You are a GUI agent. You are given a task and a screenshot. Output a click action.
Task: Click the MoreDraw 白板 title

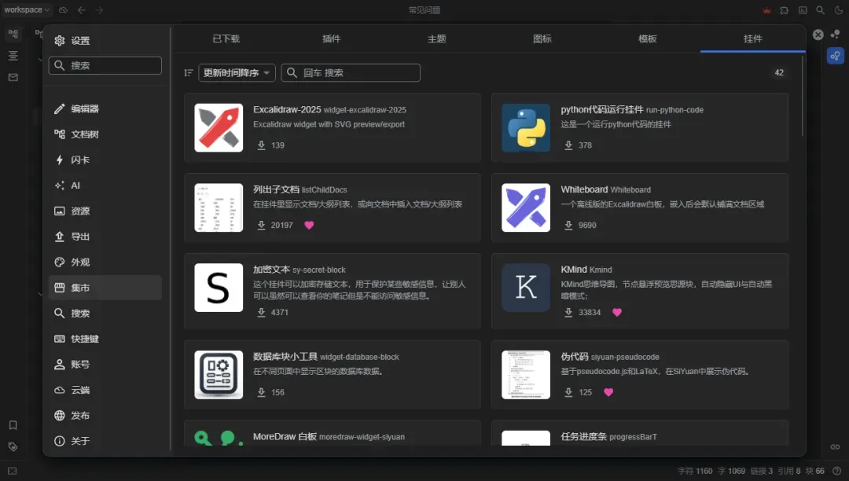pyautogui.click(x=285, y=437)
